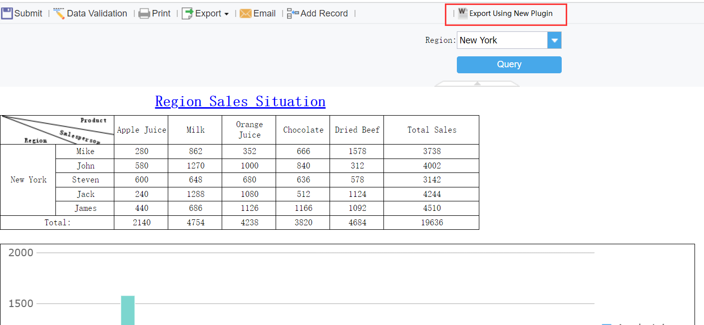The width and height of the screenshot is (704, 325).
Task: Click the Milk total 4754
Action: [195, 223]
